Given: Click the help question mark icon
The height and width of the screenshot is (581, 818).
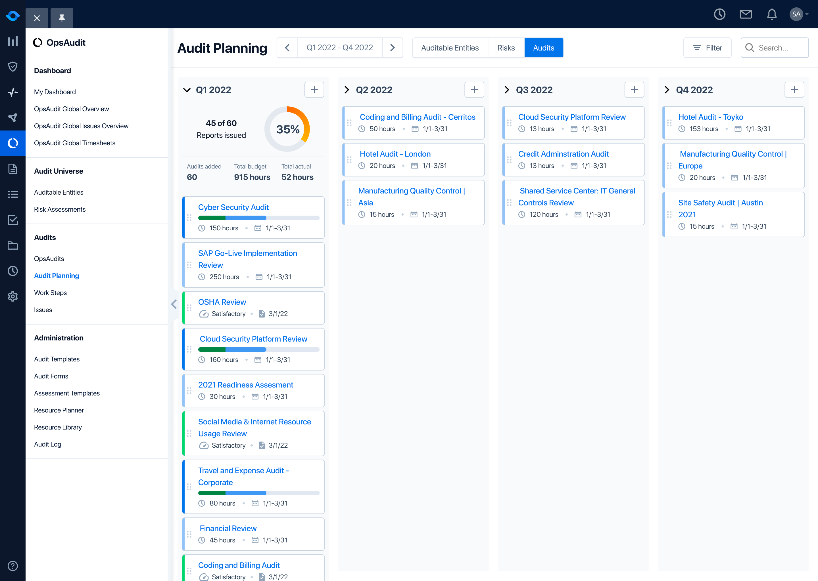Looking at the screenshot, I should [13, 566].
